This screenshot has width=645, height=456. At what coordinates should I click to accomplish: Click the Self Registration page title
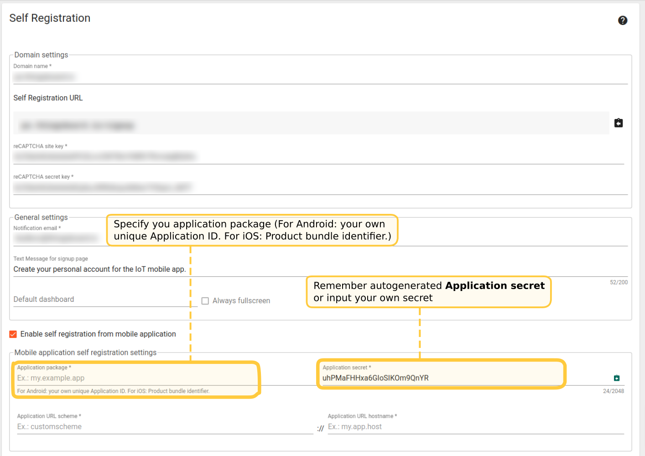50,18
